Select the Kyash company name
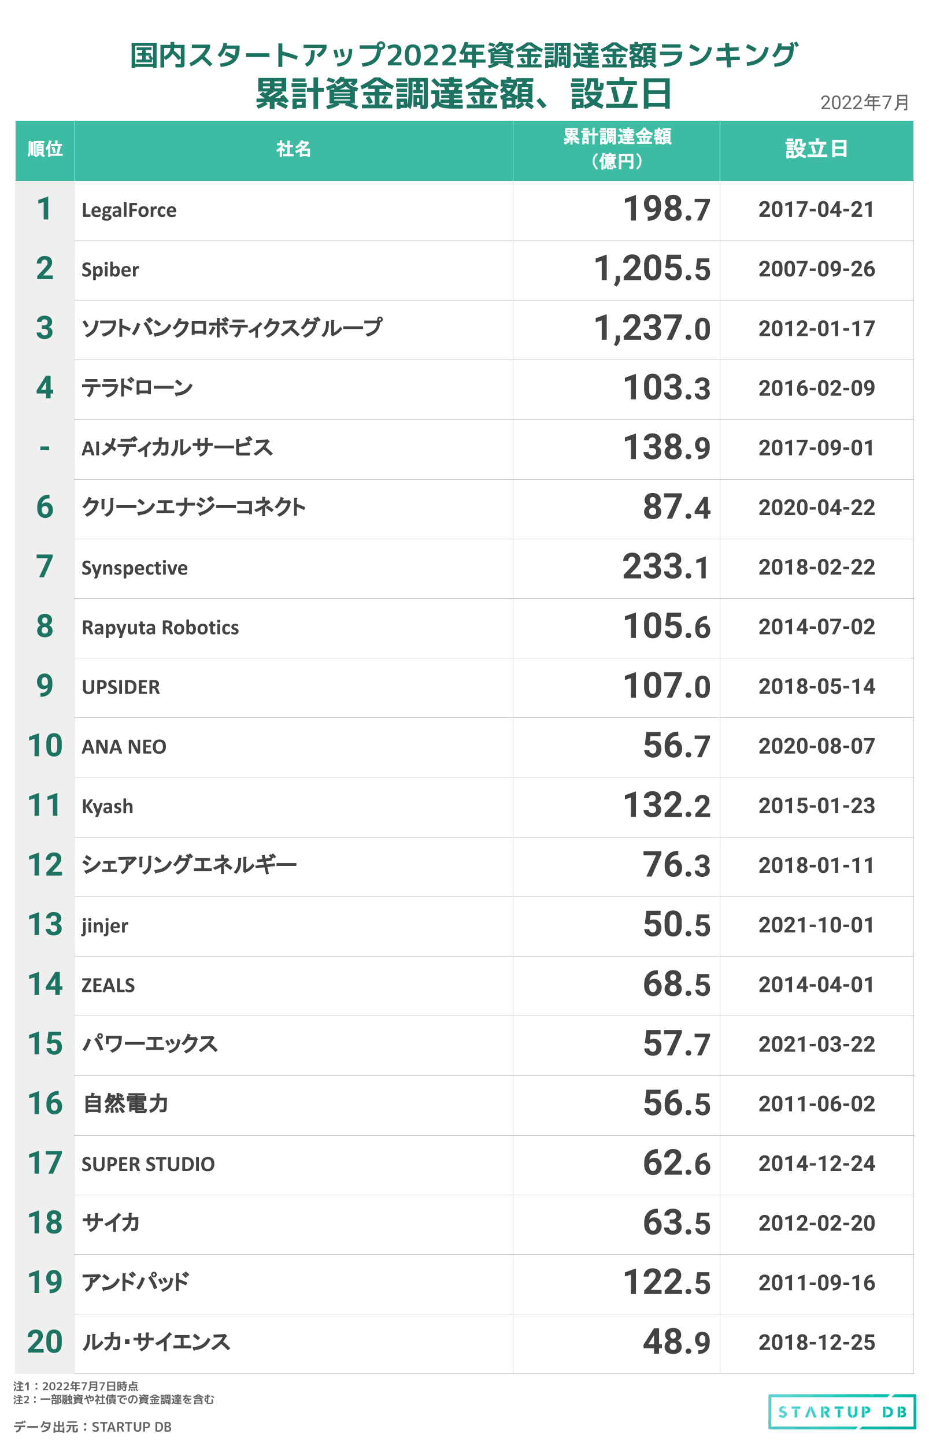 click(108, 807)
